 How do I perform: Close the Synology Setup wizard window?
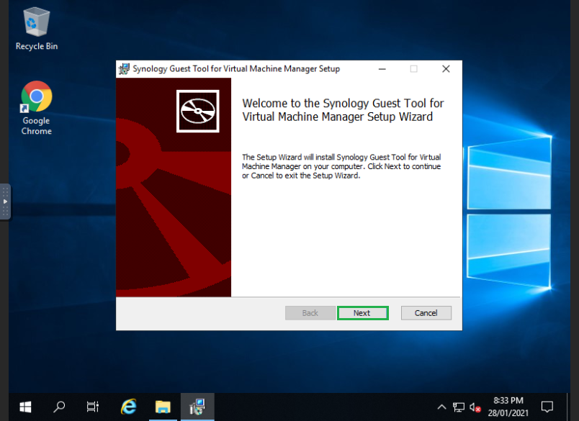446,69
